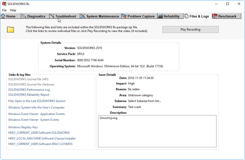Click the version value SOLIDWORKS 2019
245x160 pixels.
89,48
